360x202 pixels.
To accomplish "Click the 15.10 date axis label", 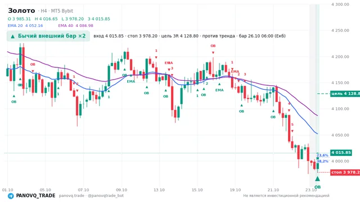I will click(197, 190).
